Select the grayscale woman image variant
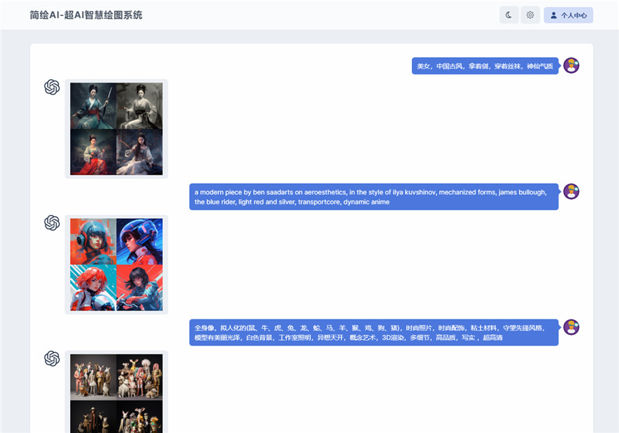 pyautogui.click(x=139, y=105)
